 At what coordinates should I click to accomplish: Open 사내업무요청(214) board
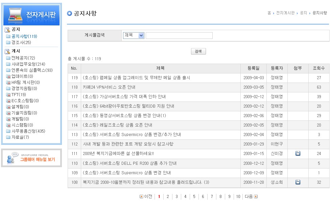[28, 64]
